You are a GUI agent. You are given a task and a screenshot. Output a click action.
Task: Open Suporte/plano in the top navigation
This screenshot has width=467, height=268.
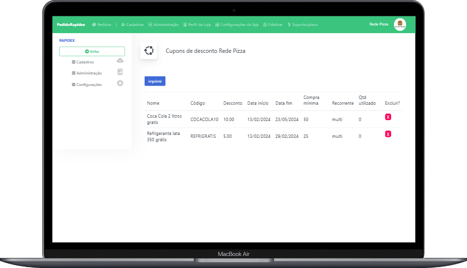point(303,24)
